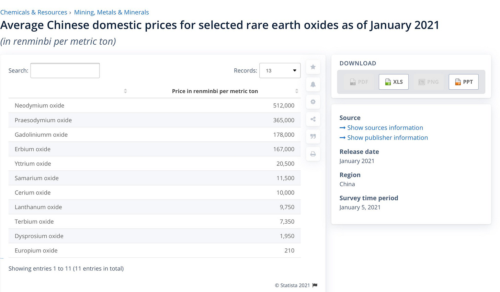Viewport: 500px width, 292px height.
Task: Click the 9,750 price value
Action: click(x=287, y=207)
